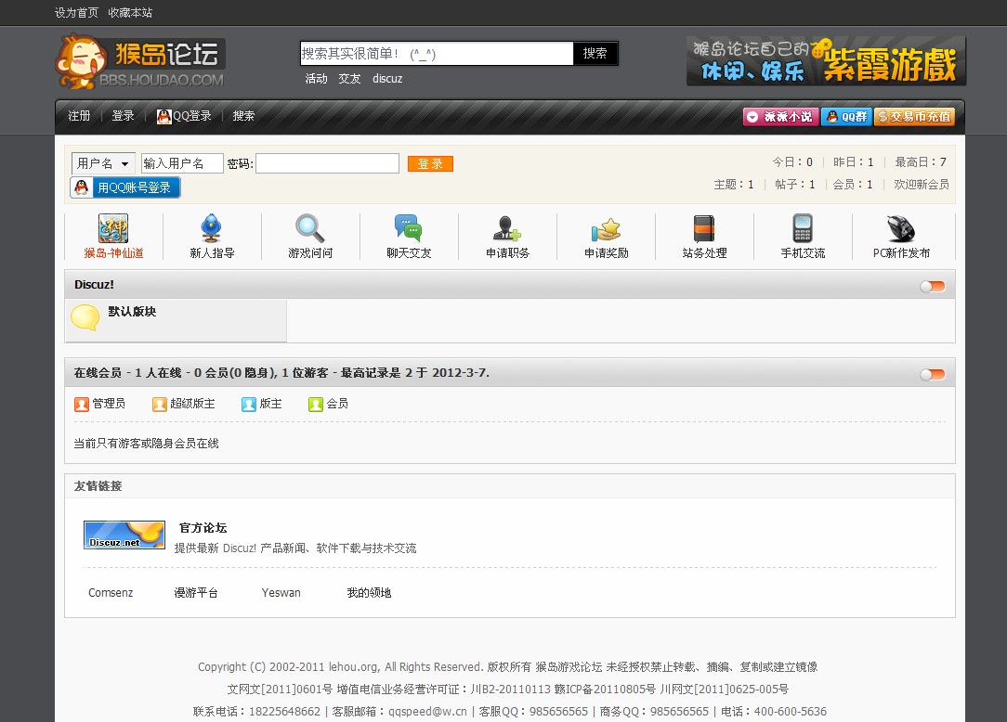Click the qqspeed@w.cn email in footer
Viewport: 1007px width, 722px height.
(427, 711)
